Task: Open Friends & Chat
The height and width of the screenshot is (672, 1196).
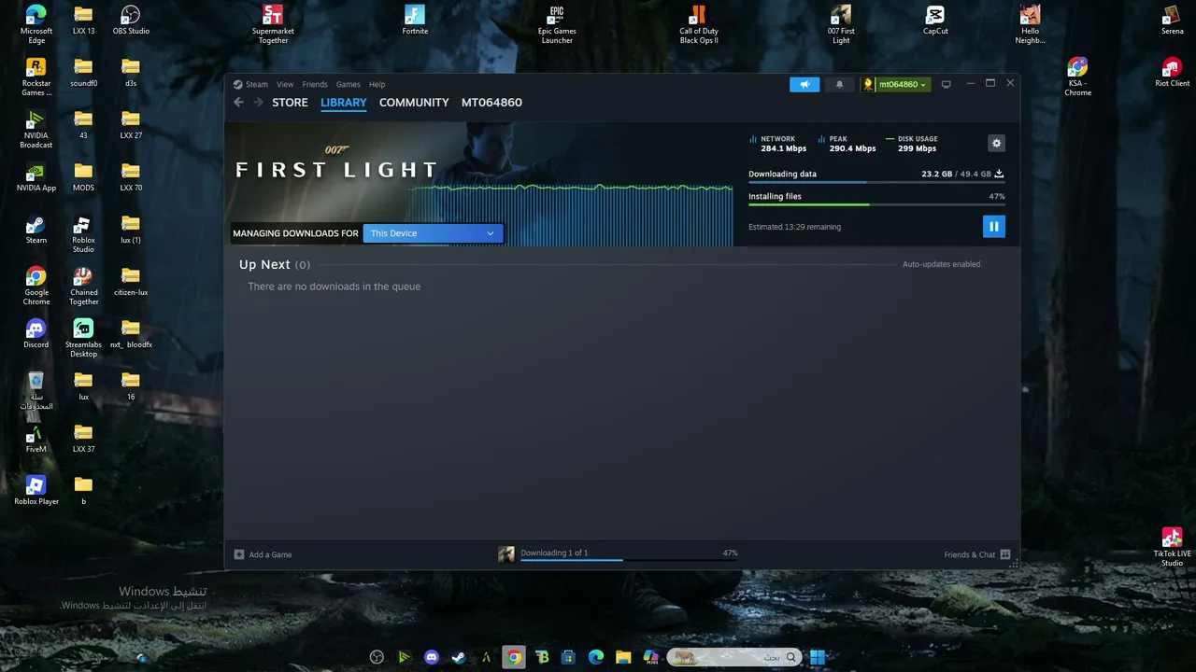Action: click(970, 554)
